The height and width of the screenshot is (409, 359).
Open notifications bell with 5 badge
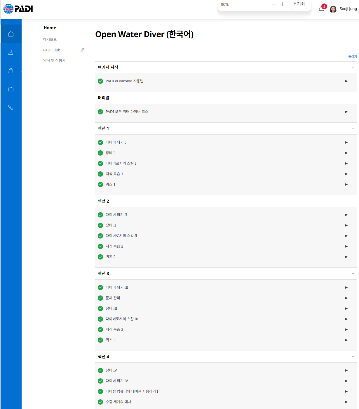coord(322,8)
